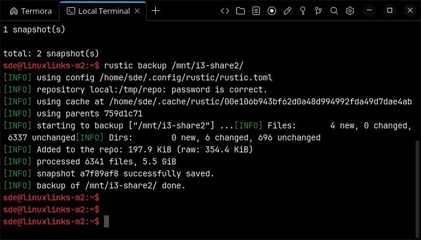Click the terminal icon on Local Terminal tab
This screenshot has height=240, width=421.
point(71,11)
